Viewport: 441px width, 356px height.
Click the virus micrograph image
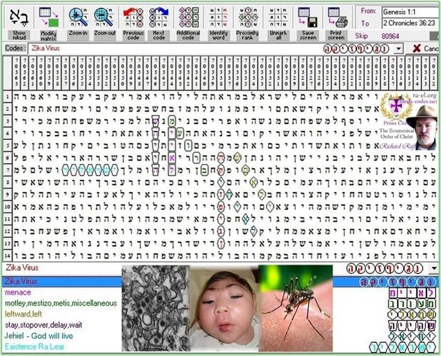[156, 308]
